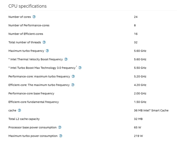The height and width of the screenshot is (141, 177).
Task: Select the Total L2 cache capacity label
Action: [x=24, y=119]
